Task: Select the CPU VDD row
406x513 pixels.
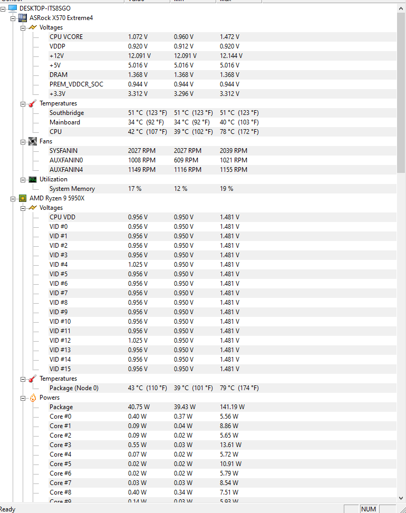Action: (223, 217)
